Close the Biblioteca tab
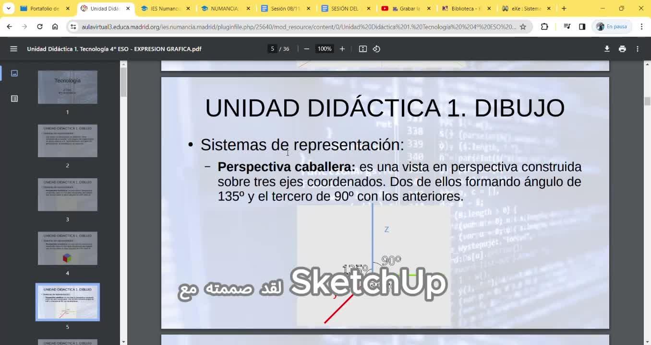This screenshot has height=345, width=651. (x=489, y=9)
